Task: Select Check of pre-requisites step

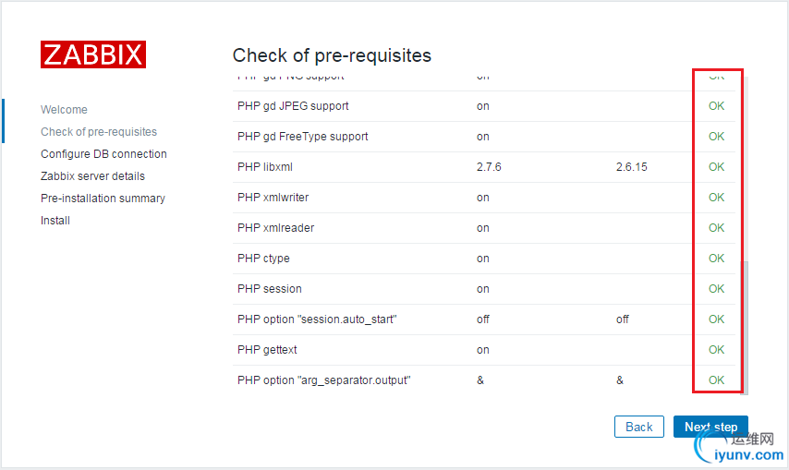Action: [x=99, y=132]
